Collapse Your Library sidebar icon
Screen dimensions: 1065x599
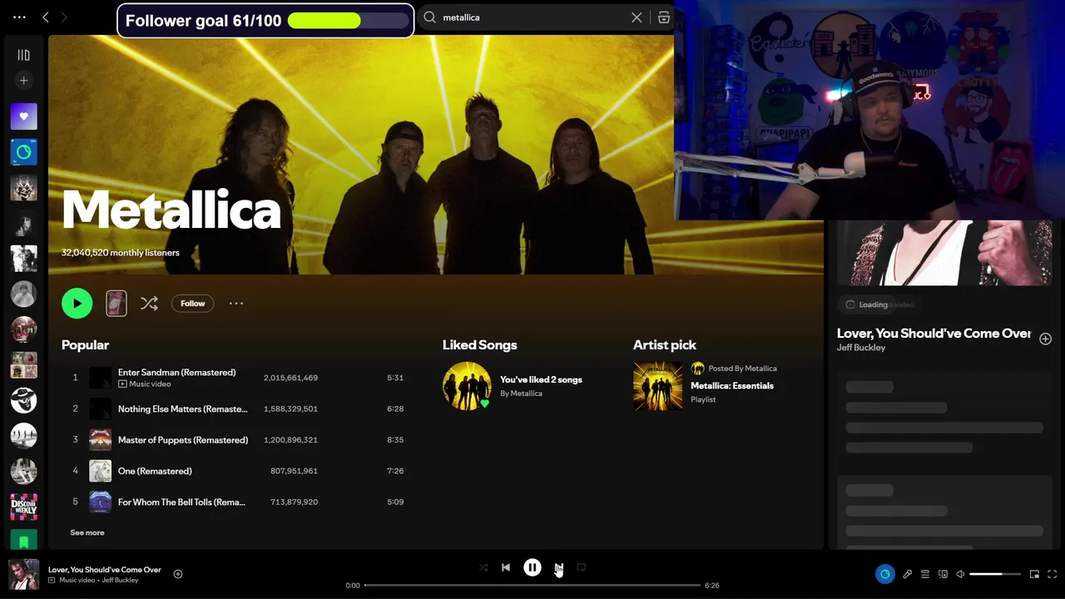(x=23, y=55)
